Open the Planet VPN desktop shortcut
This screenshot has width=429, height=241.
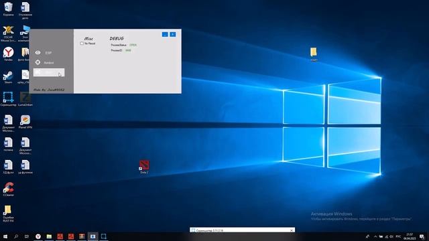click(x=25, y=122)
